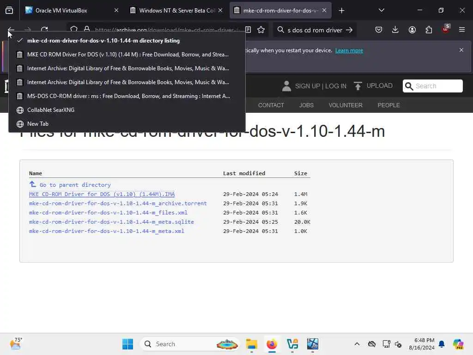Open the clock showing 6:48 PM
This screenshot has height=355, width=473.
coord(422,344)
